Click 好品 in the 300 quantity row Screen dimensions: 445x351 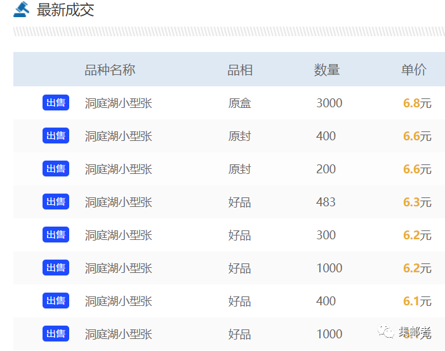(x=239, y=235)
